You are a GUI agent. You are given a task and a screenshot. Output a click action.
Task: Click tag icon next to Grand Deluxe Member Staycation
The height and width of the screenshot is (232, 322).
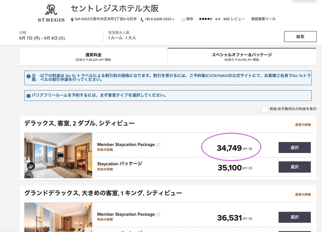point(158,215)
